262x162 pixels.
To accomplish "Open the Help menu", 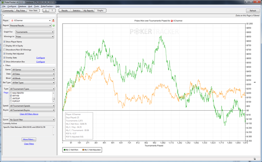I will click(x=58, y=6).
